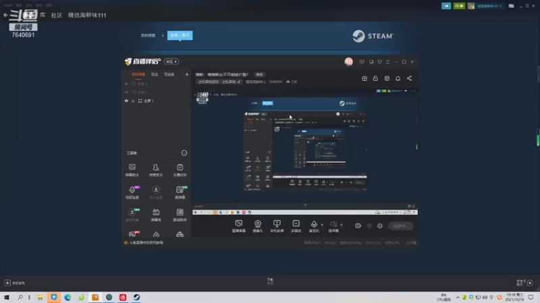Open the video voice-connect tool with microphone

132,192
